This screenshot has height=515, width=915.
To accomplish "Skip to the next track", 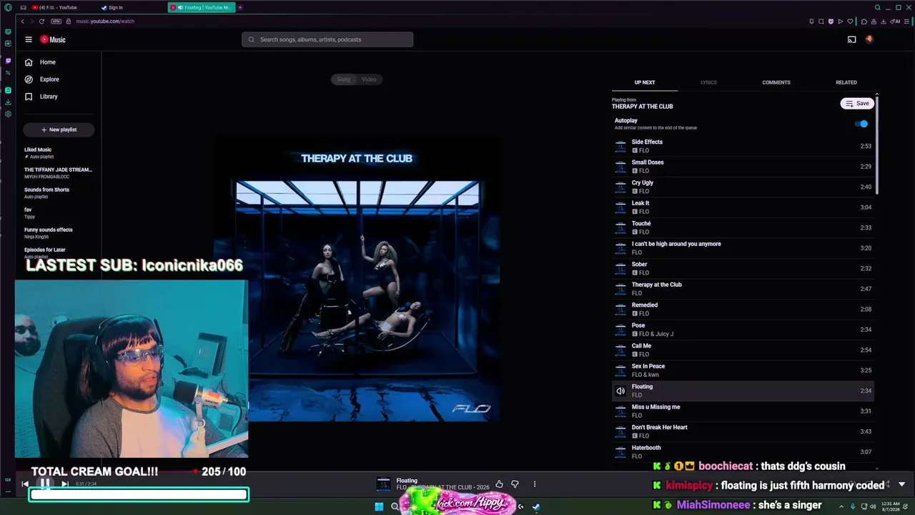I will pos(64,484).
